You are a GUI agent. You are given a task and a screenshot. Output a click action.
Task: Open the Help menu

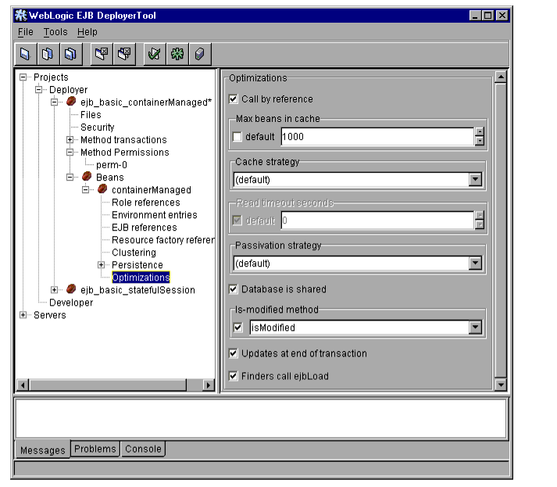click(87, 32)
